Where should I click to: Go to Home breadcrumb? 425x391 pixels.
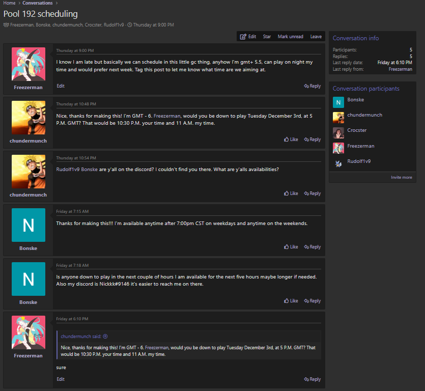tap(9, 3)
